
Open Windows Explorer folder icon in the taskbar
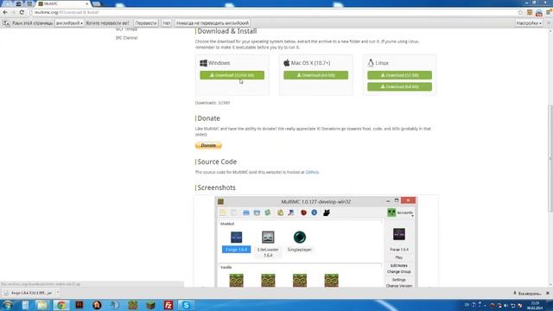[x=42, y=305]
